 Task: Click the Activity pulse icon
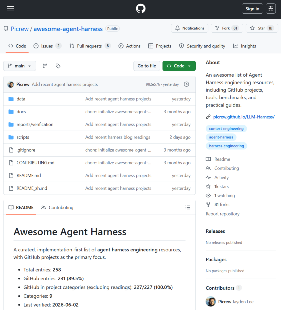click(208, 177)
